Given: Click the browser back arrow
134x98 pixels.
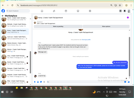Looking at the screenshot, I should 3,5.
